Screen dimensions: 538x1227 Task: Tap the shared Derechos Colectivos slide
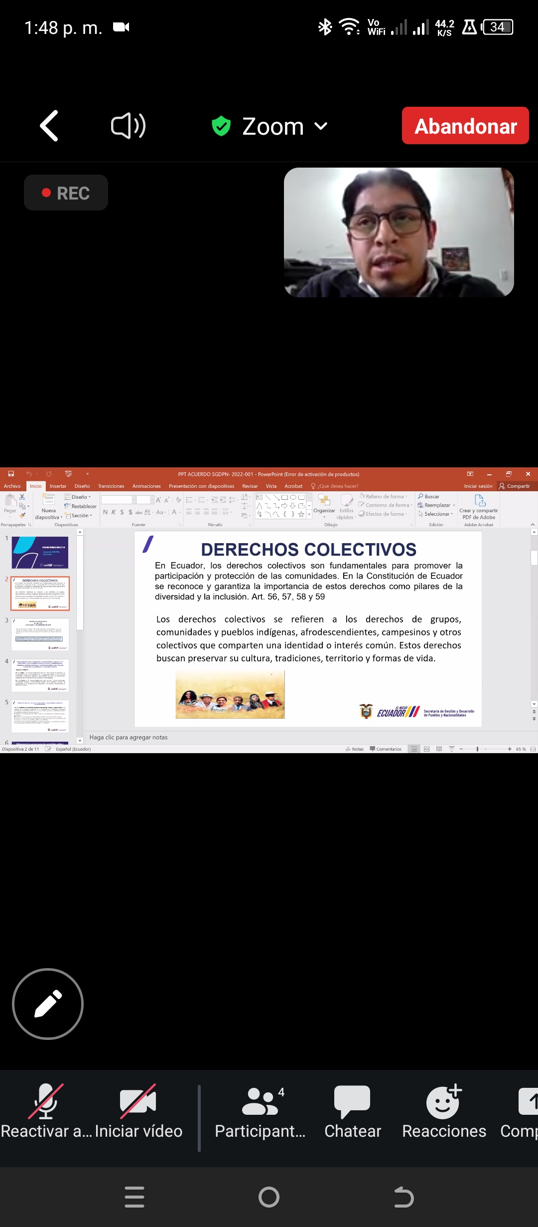click(x=308, y=628)
